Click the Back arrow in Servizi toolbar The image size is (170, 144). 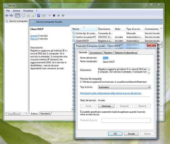[7, 16]
